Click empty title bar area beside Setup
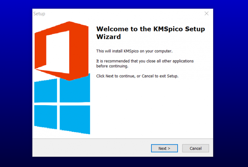Viewport: 248px width, 167px height. (x=123, y=14)
